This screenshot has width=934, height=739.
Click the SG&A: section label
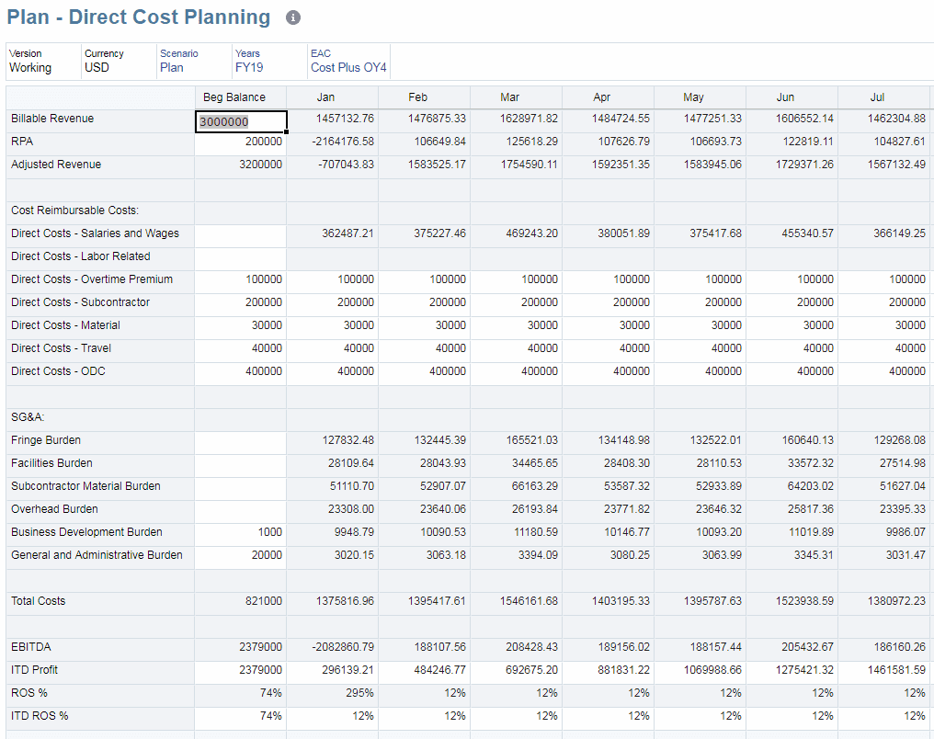coord(28,417)
